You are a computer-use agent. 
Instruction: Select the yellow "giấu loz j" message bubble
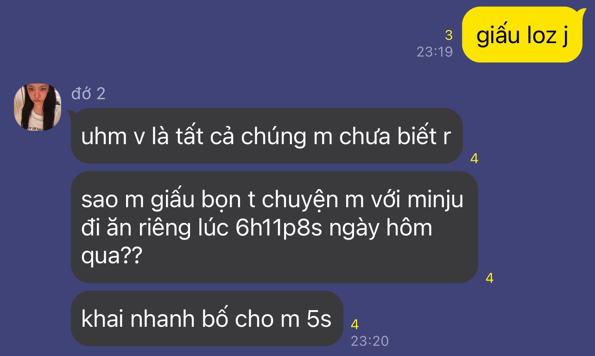[x=522, y=34]
